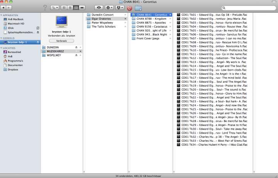278x178 pixels.
Task: Collapse the GEDEELD sidebar section
Action: tap(1, 38)
